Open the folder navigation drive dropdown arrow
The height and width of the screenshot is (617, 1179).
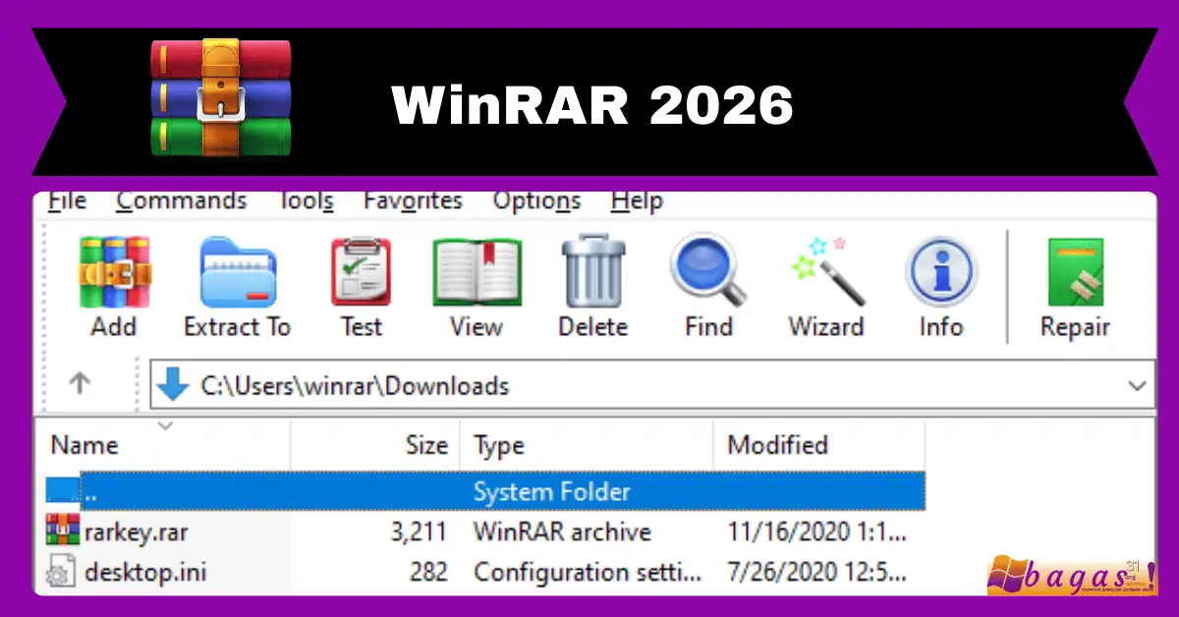tap(171, 385)
